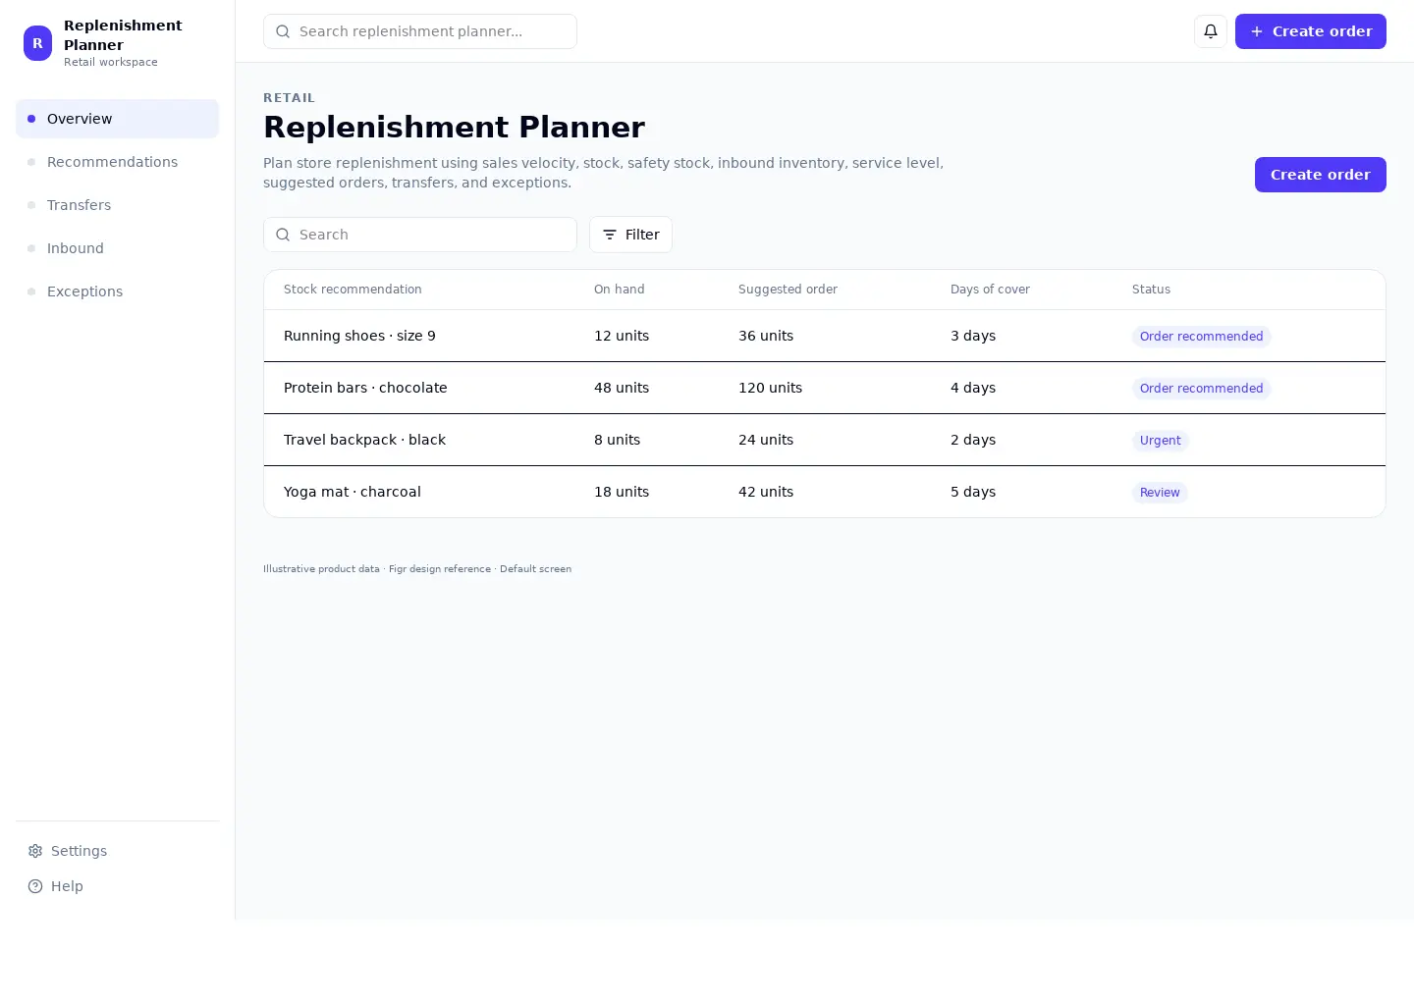Click the magnifier icon in table search field
1414x1005 pixels.
[x=283, y=235]
